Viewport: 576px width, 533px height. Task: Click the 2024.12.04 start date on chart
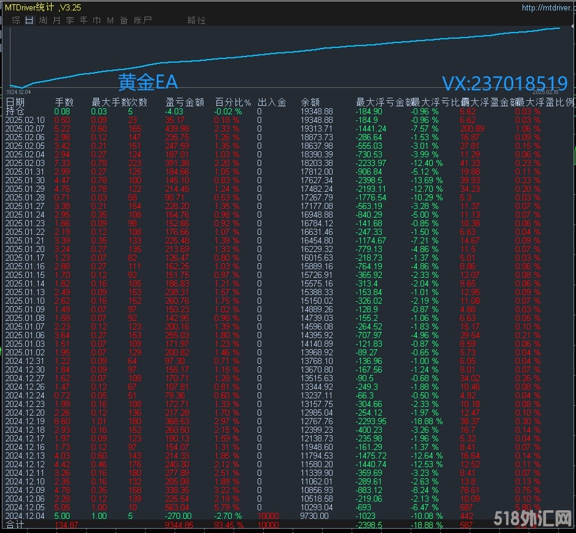[x=20, y=91]
